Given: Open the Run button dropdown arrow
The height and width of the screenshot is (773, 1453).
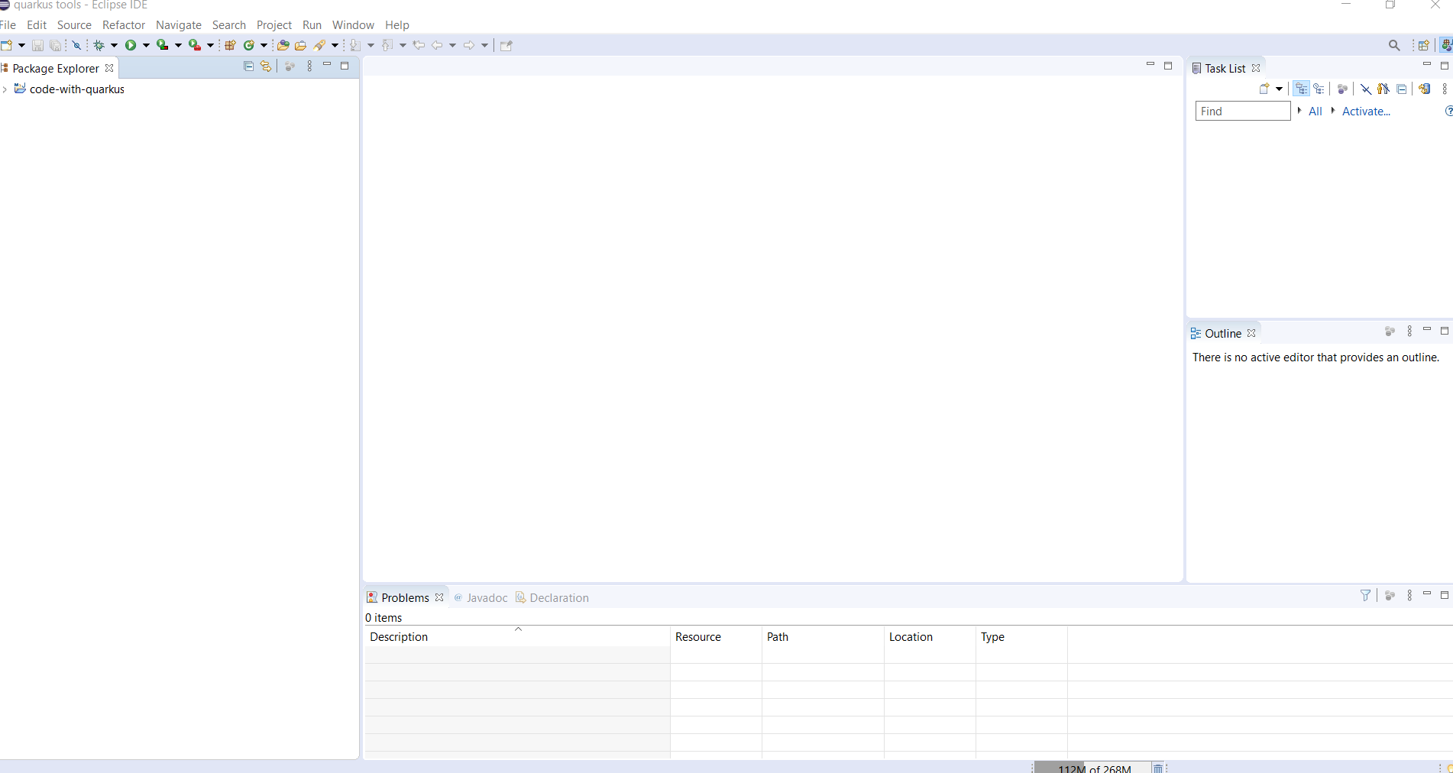Looking at the screenshot, I should [146, 46].
